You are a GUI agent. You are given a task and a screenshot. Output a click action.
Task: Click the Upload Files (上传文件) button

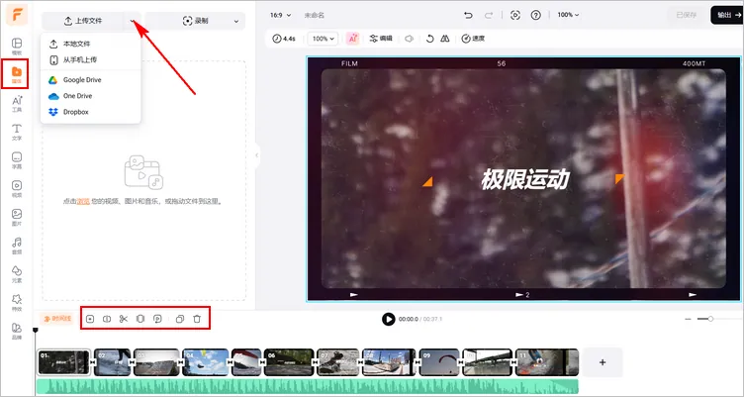[x=83, y=21]
